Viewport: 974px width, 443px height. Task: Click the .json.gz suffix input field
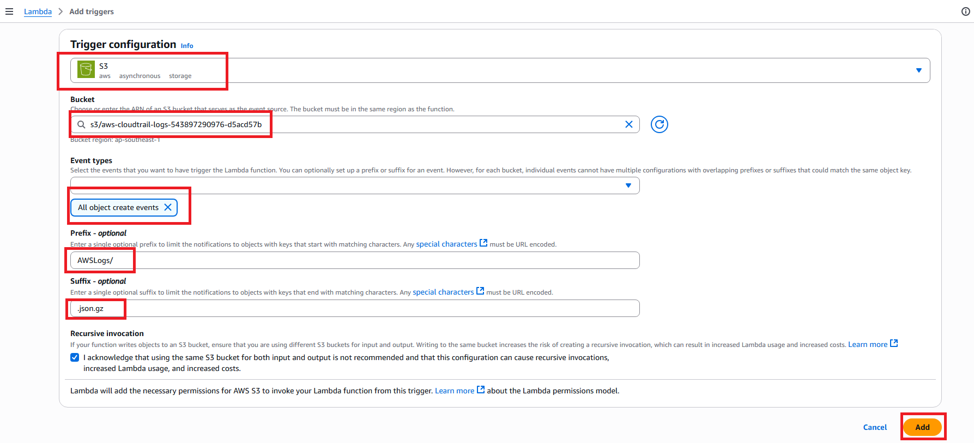355,308
